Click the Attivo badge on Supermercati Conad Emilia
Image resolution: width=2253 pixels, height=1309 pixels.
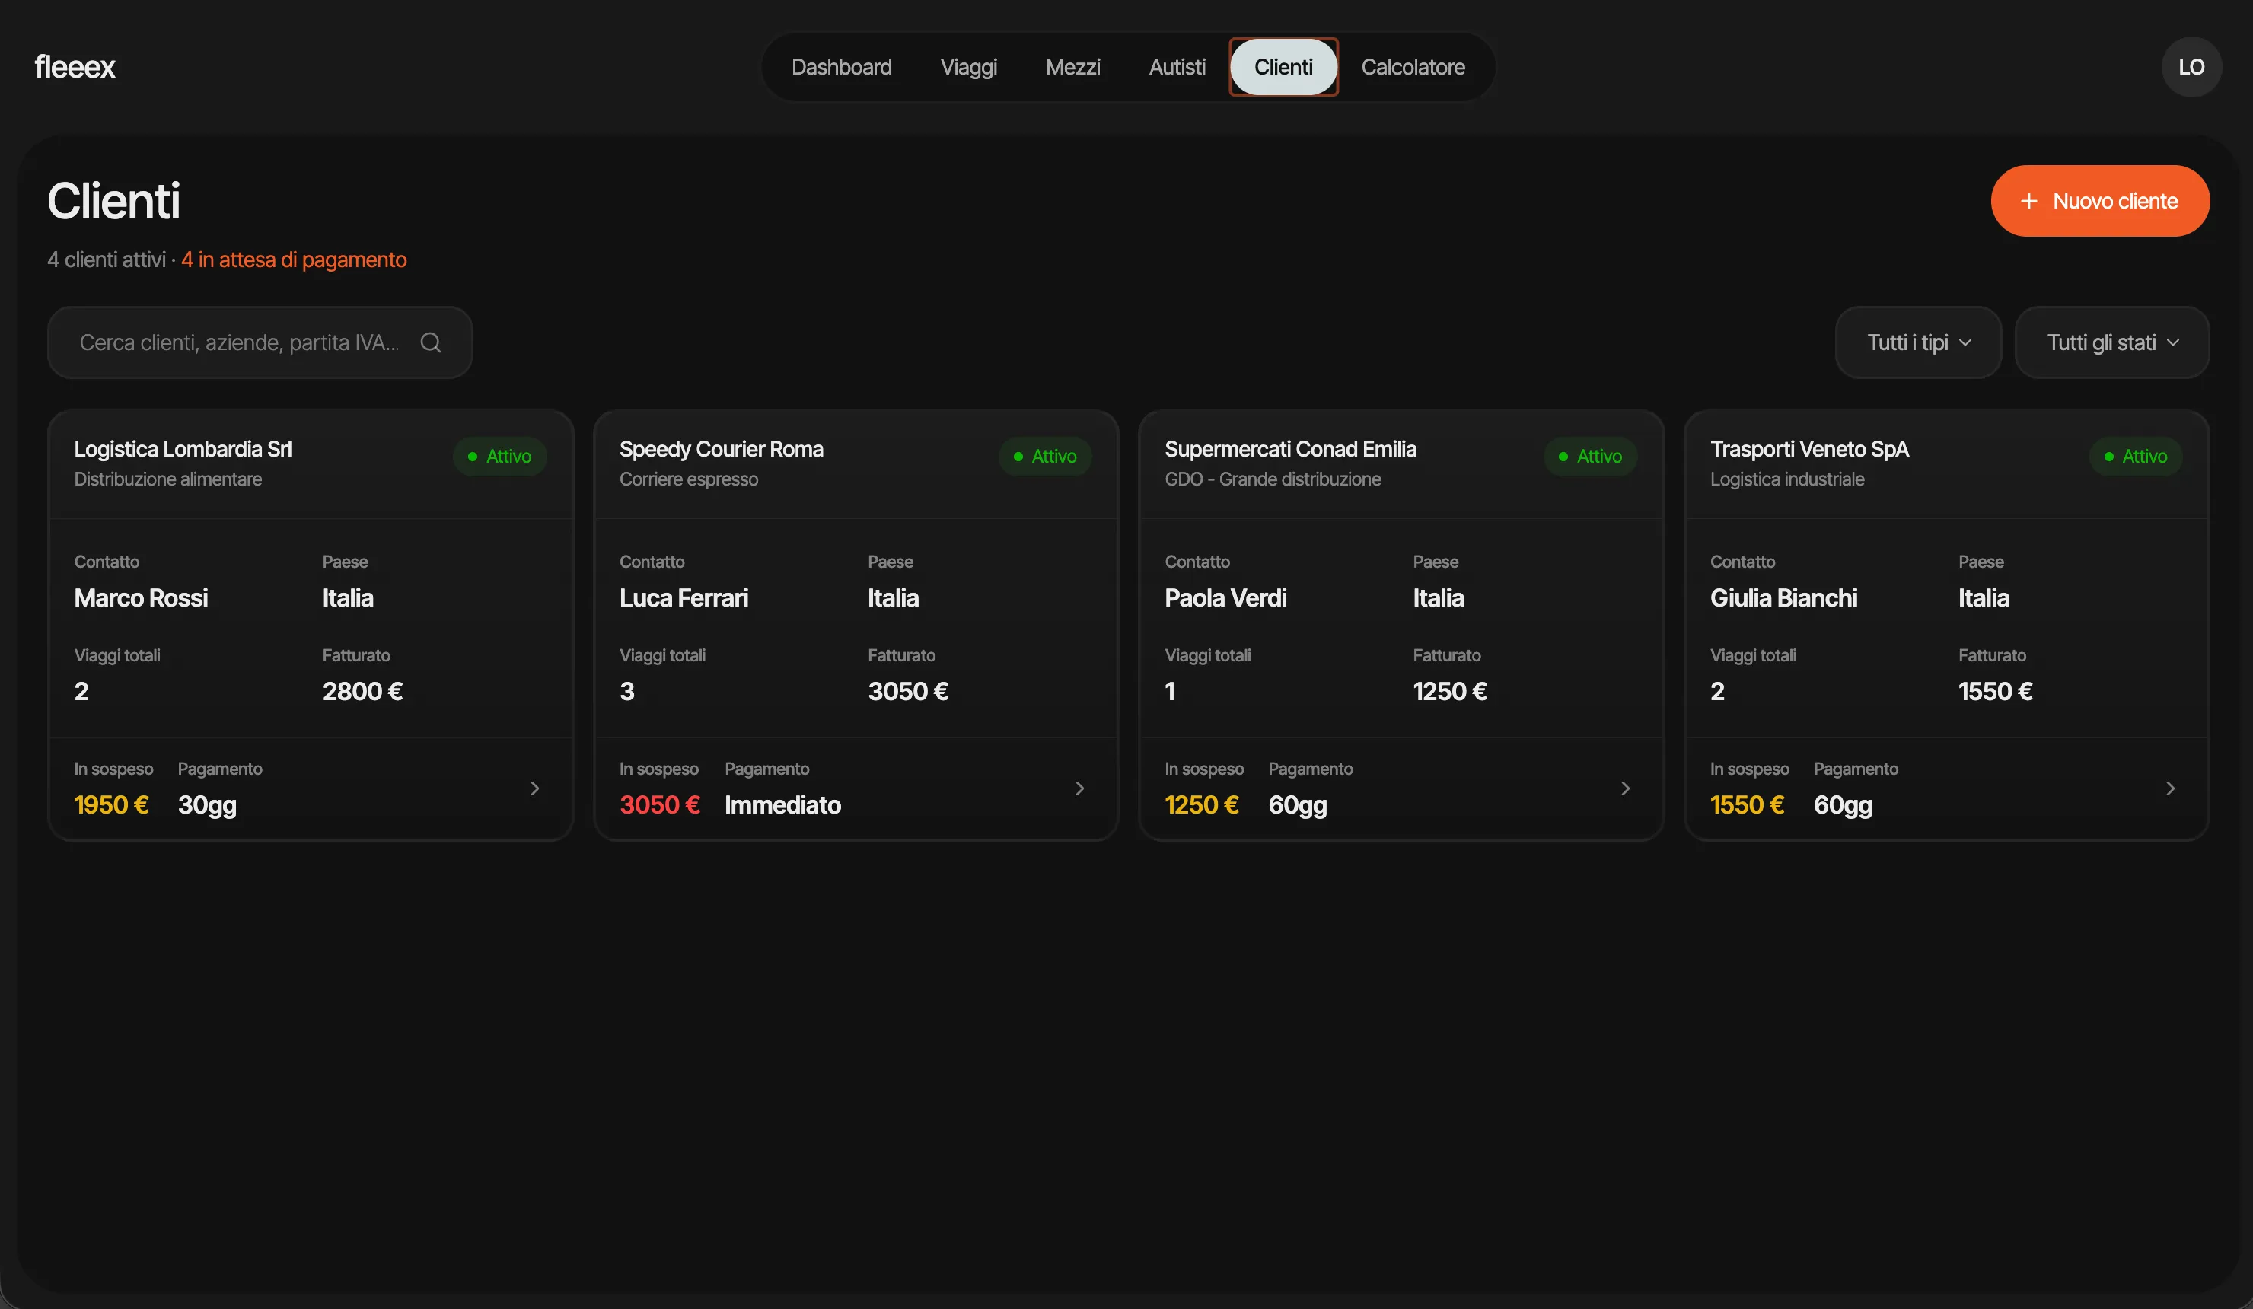click(1591, 456)
